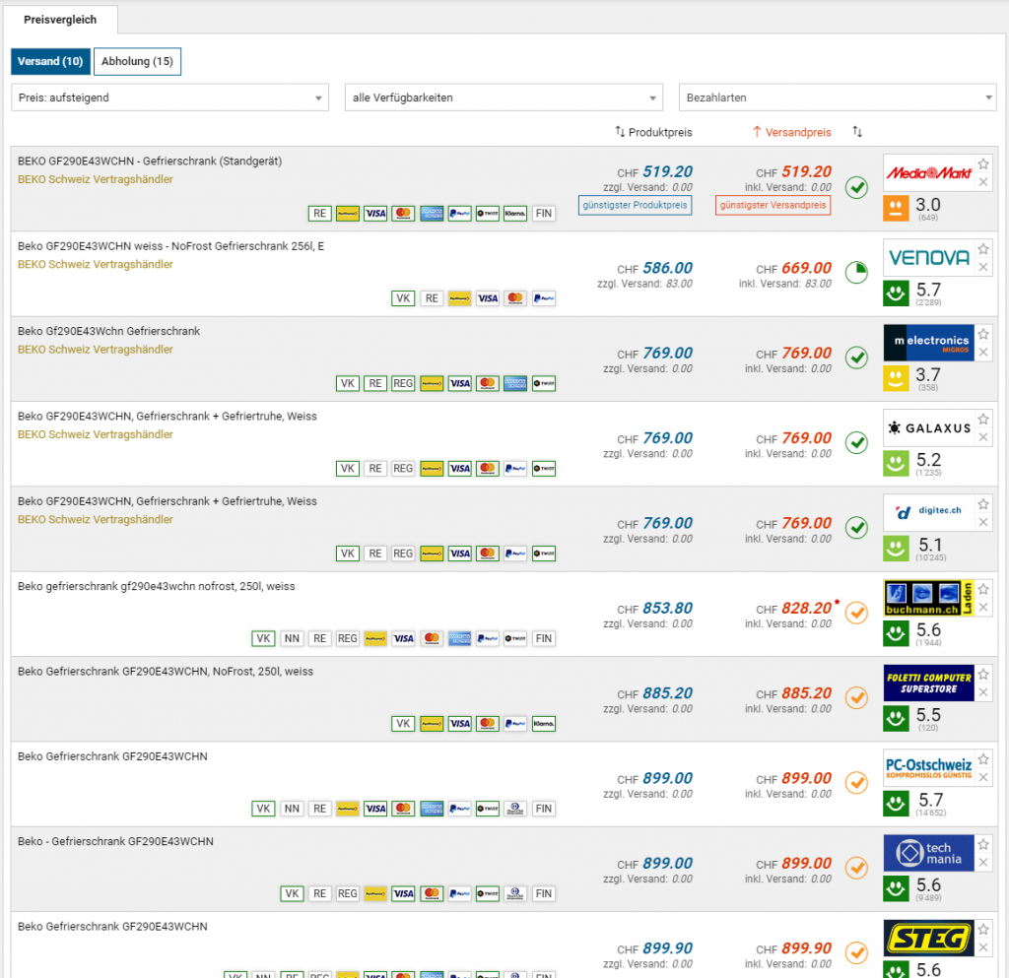Click the MediaMarkt offer title for the BEKO Gefrierschrank

tap(150, 161)
